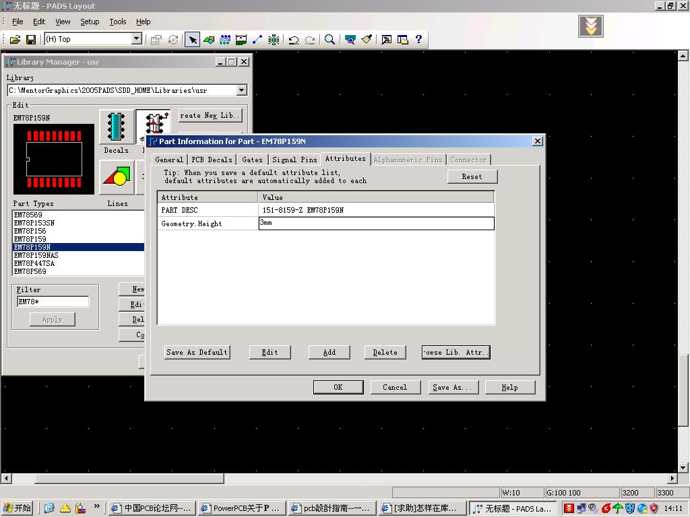Click the grayed Redo toolbar icon
Screen dimensions: 690x517
(x=310, y=40)
